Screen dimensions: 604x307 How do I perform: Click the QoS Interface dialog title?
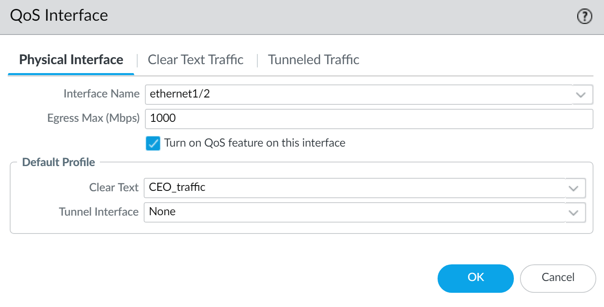tap(59, 15)
